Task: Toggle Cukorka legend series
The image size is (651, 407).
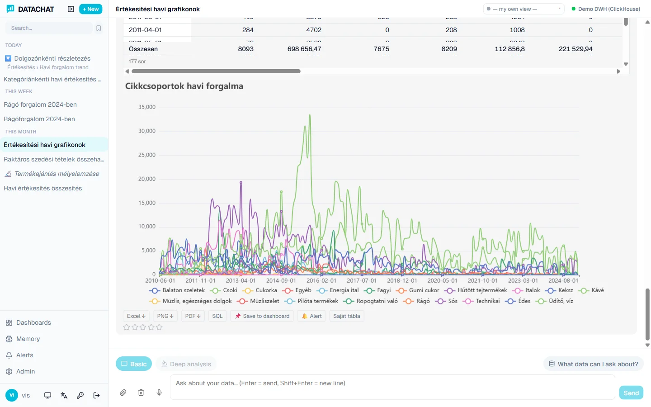Action: coord(260,290)
